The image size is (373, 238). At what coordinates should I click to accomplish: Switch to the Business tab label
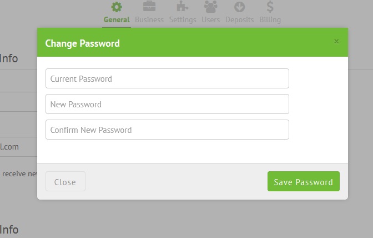pyautogui.click(x=149, y=19)
